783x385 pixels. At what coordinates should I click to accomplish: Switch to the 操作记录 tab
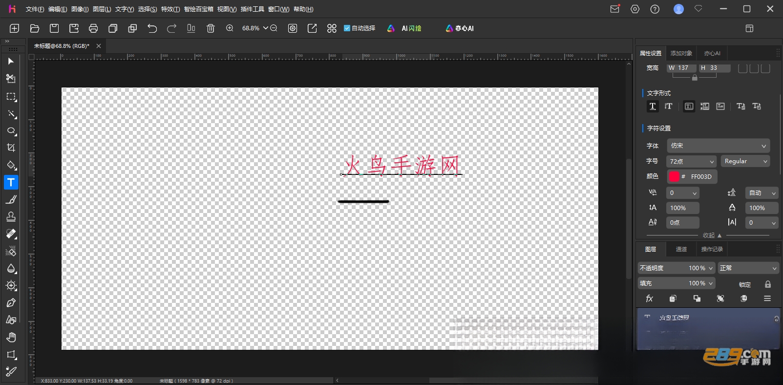[712, 249]
